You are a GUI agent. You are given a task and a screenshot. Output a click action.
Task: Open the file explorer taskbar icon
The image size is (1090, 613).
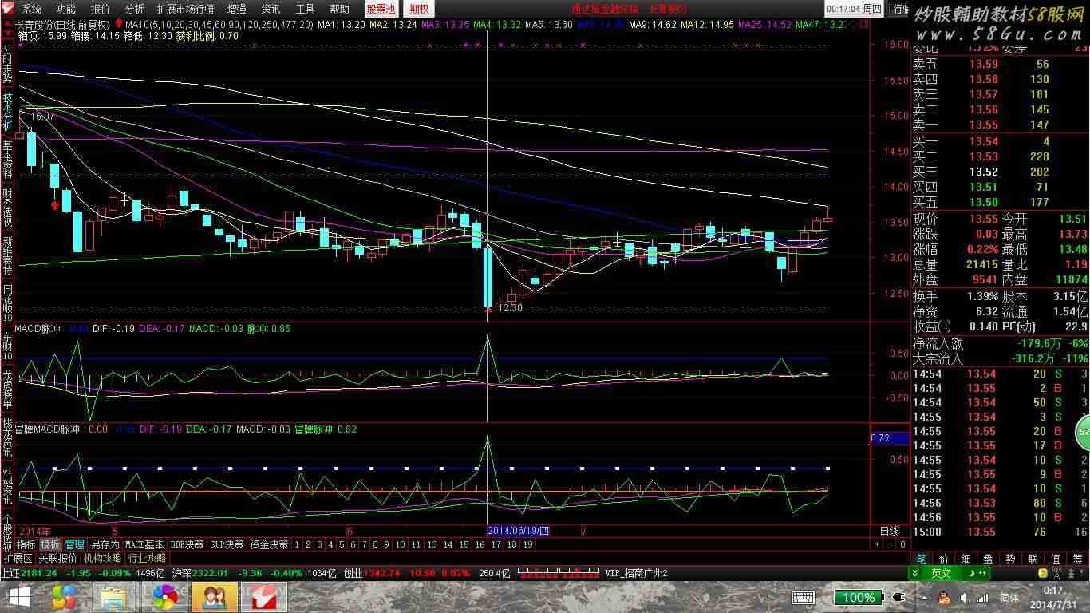(x=113, y=596)
